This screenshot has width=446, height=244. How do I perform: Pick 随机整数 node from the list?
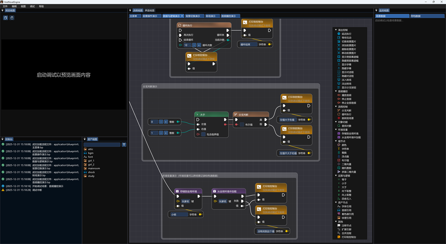(347, 168)
